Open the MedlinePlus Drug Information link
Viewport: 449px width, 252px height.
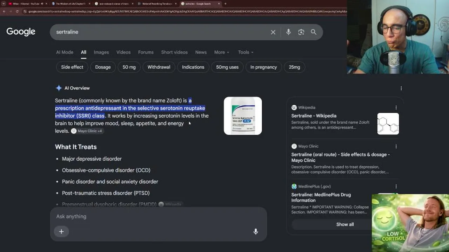(321, 197)
